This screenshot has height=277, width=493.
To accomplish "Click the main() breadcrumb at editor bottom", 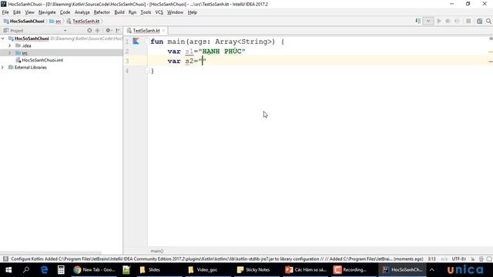I will [157, 251].
